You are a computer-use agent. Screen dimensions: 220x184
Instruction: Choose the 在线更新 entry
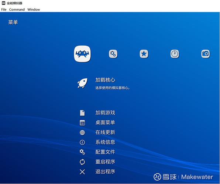point(105,132)
